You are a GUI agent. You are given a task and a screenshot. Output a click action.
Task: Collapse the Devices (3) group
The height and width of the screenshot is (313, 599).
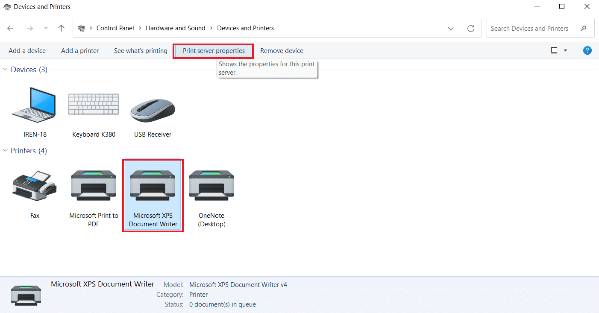click(6, 70)
